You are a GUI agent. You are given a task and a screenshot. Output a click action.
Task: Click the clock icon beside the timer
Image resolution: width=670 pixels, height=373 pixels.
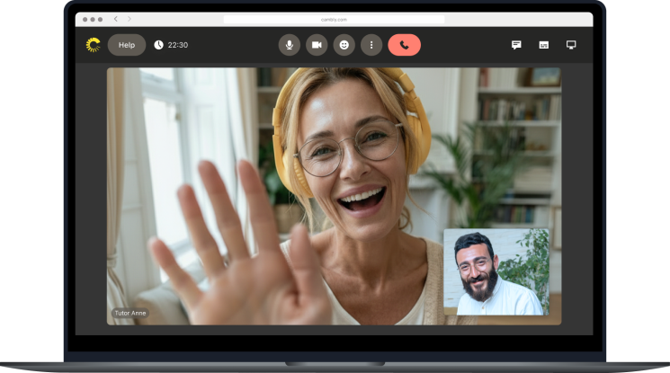coord(159,45)
